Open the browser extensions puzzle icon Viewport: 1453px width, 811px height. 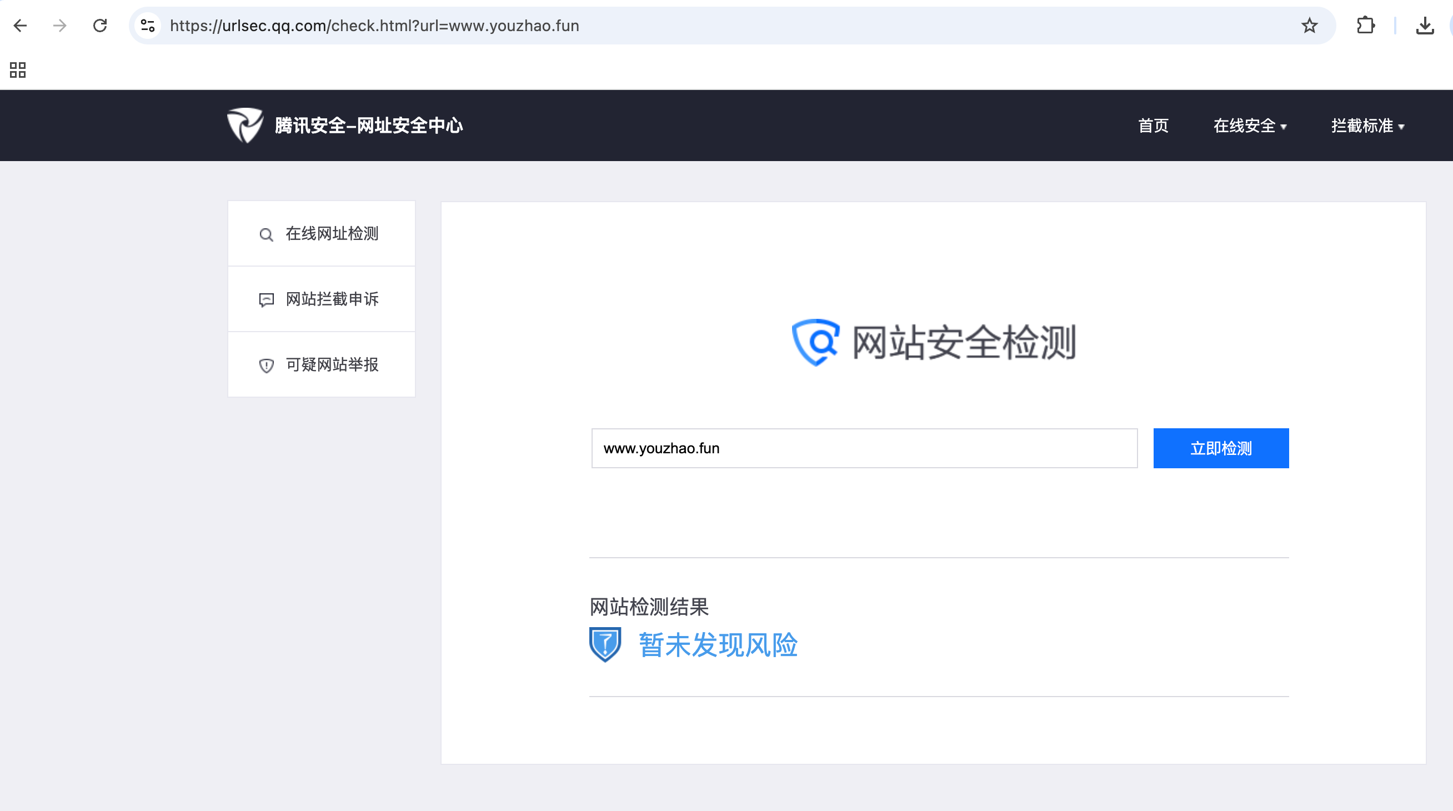click(x=1365, y=26)
